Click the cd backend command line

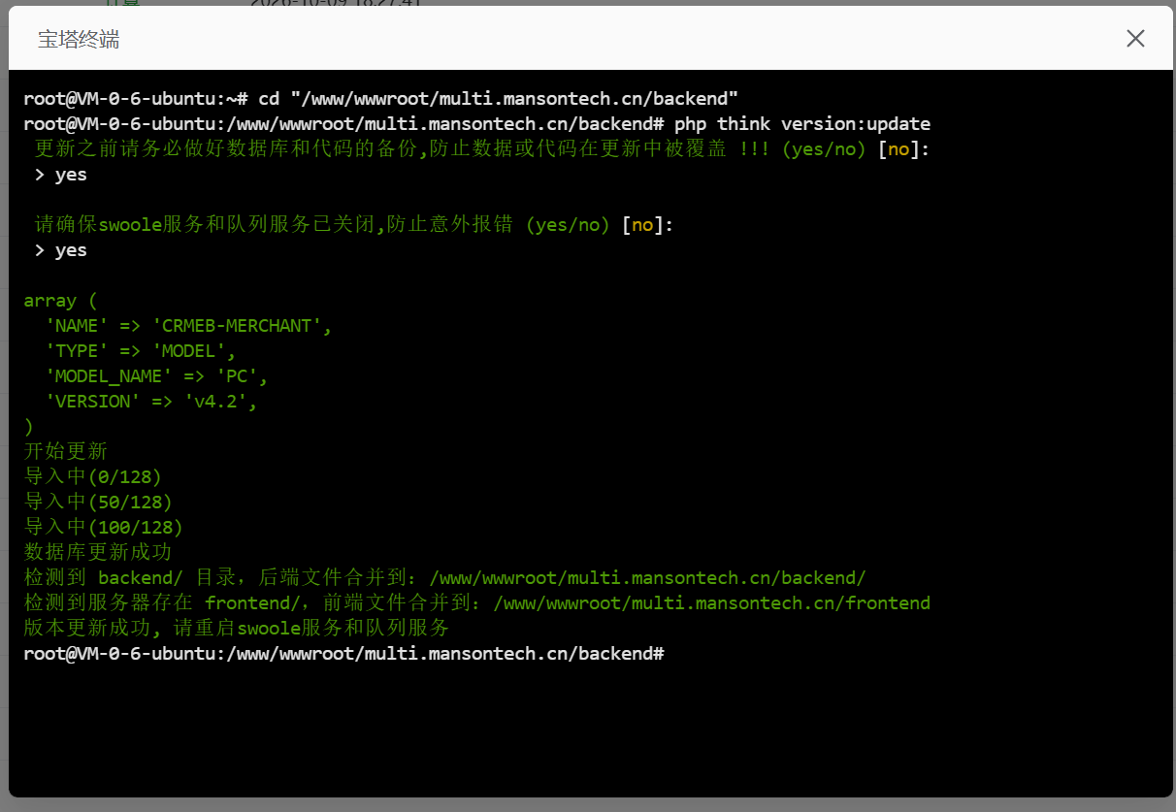coord(381,99)
